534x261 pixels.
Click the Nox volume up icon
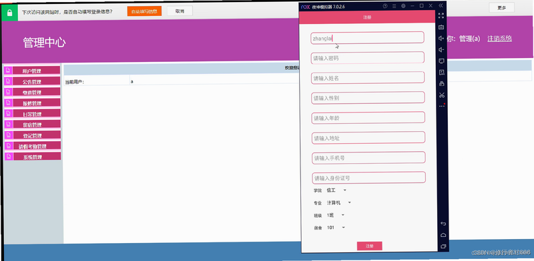pos(441,39)
